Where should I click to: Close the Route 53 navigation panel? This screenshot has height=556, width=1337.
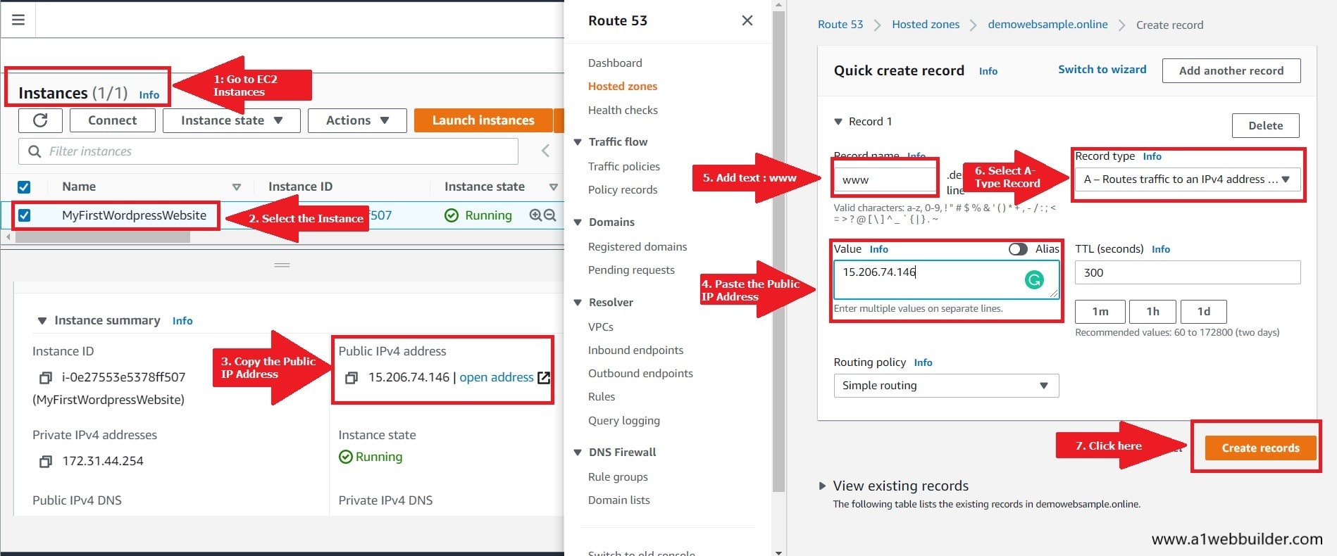[747, 20]
